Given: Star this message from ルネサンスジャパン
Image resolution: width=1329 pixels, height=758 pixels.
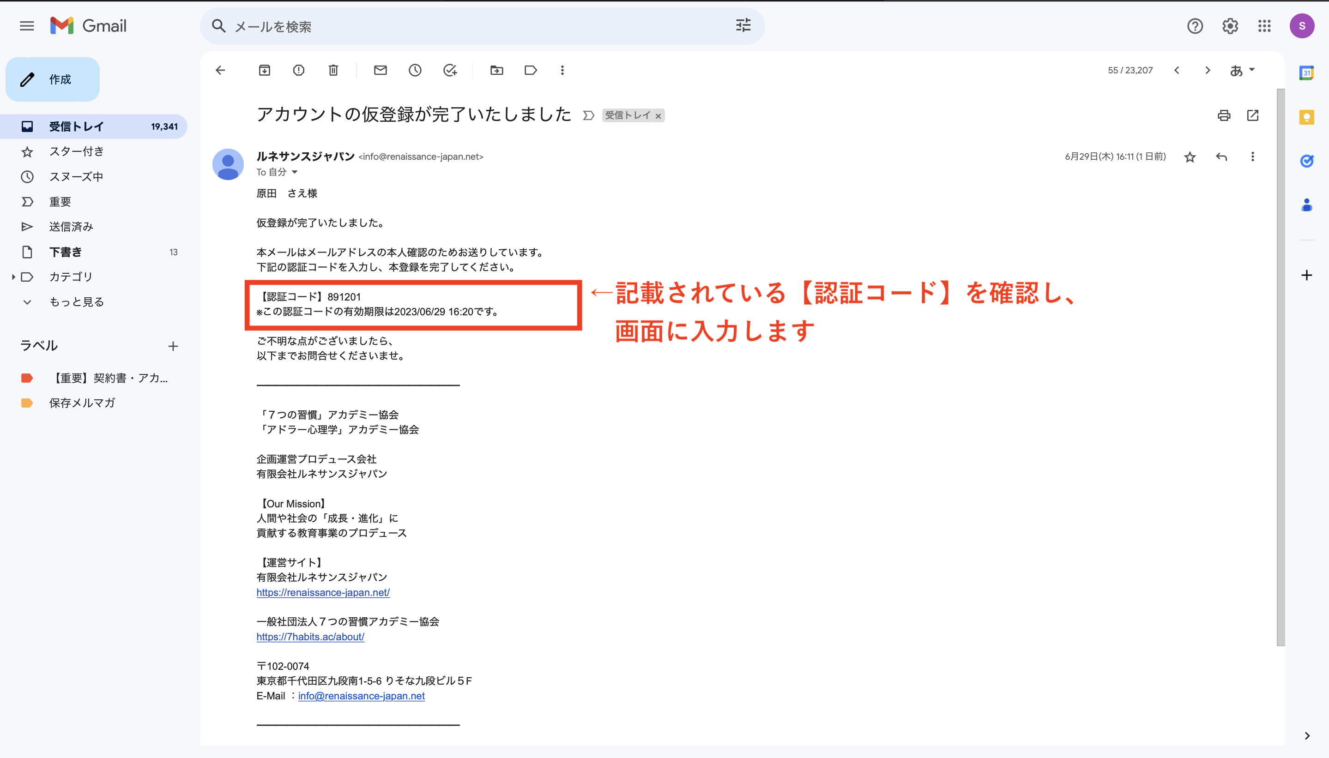Looking at the screenshot, I should point(1190,156).
